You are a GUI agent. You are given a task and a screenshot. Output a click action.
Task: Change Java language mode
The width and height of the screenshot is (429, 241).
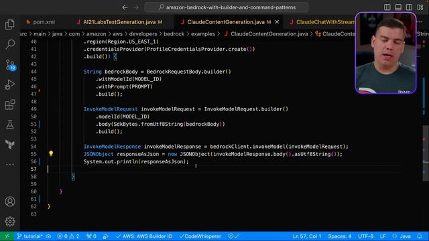402,236
